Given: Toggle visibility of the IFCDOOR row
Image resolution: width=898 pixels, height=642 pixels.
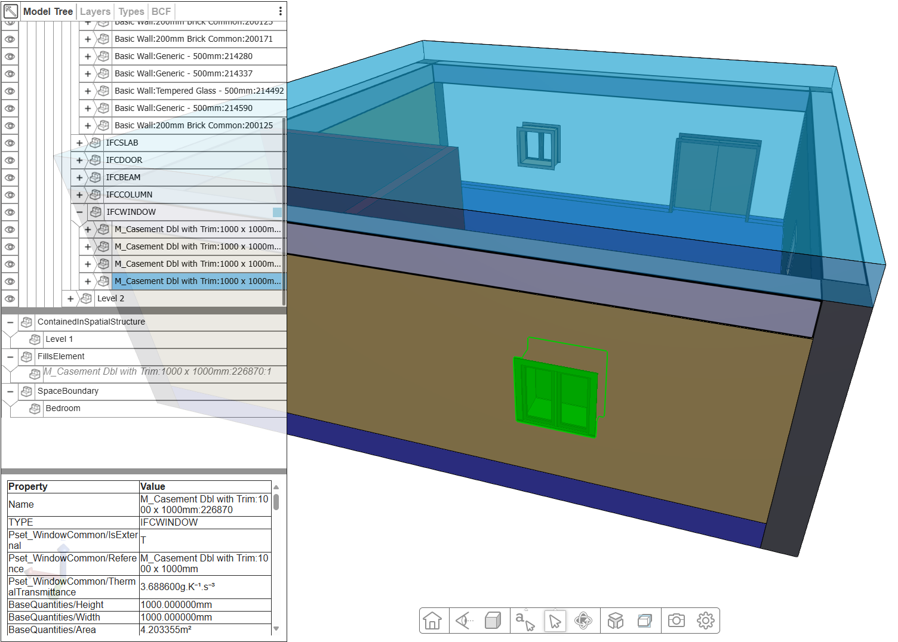Looking at the screenshot, I should pyautogui.click(x=10, y=160).
